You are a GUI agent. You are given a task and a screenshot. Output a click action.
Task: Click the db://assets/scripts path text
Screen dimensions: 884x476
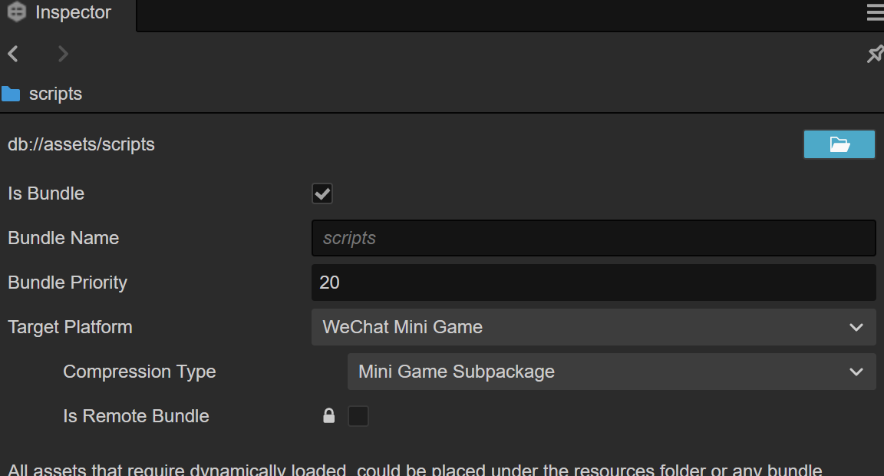(81, 144)
